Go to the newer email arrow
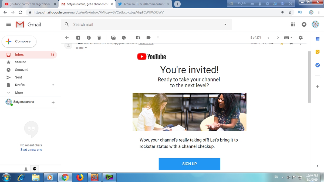 [268, 37]
